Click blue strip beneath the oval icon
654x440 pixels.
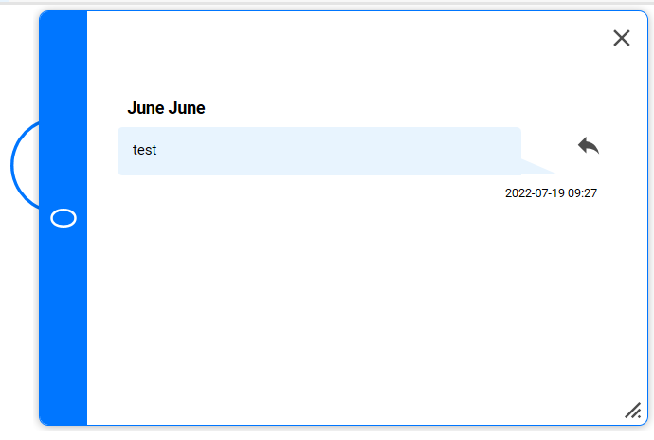click(x=63, y=325)
